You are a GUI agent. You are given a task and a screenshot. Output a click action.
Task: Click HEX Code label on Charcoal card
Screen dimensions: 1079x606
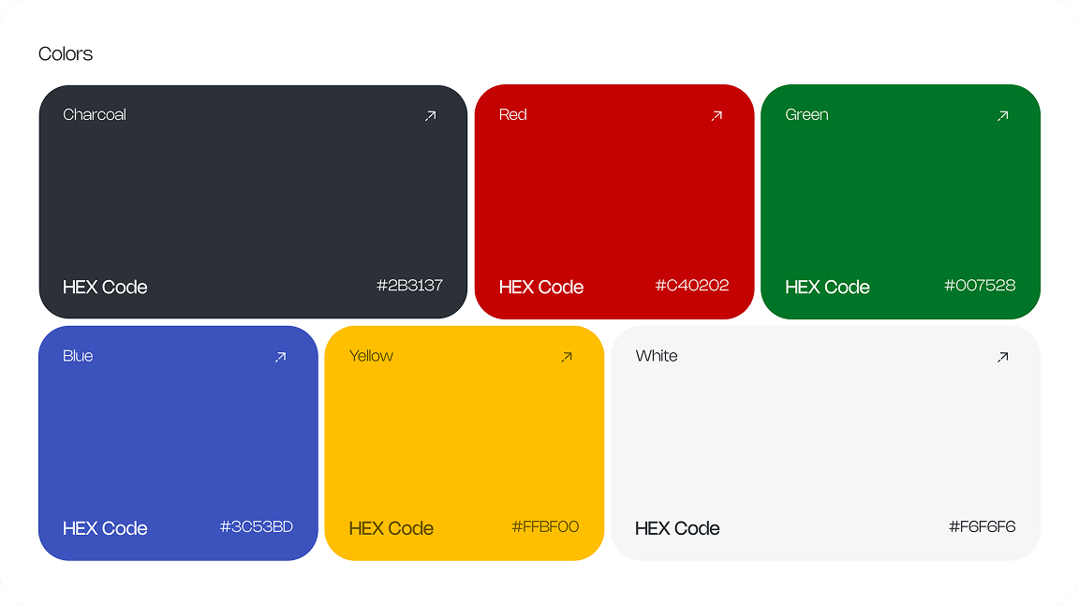tap(105, 287)
